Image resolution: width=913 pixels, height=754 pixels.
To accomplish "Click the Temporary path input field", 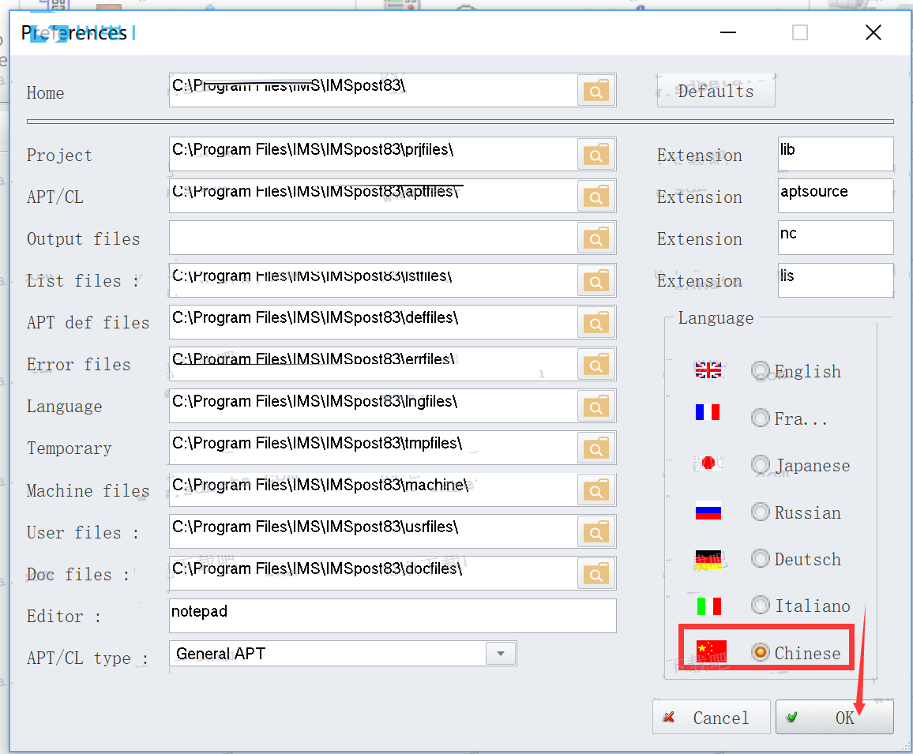I will coord(373,448).
